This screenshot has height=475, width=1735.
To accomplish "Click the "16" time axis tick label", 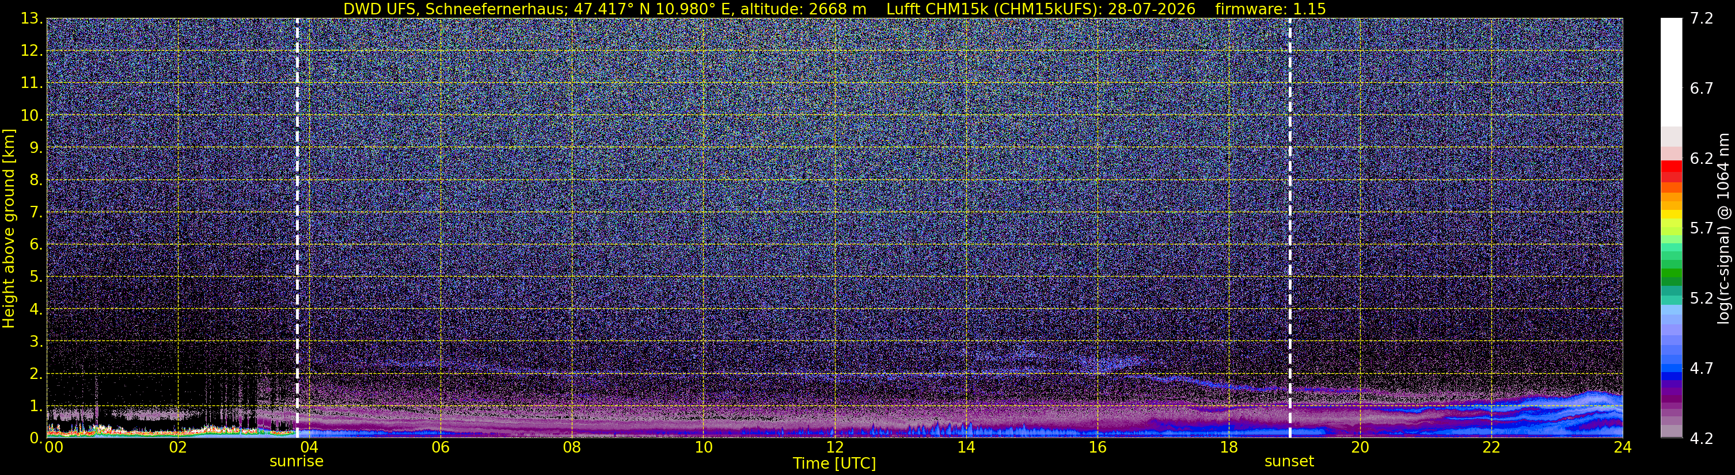I will 1097,447.
